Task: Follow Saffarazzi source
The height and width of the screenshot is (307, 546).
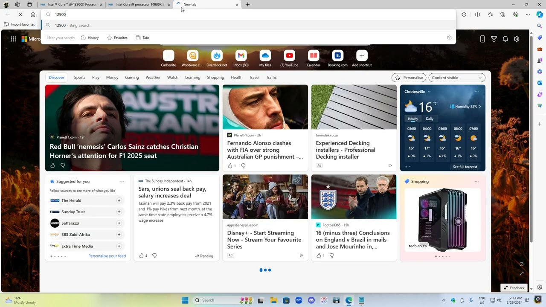Action: click(119, 223)
